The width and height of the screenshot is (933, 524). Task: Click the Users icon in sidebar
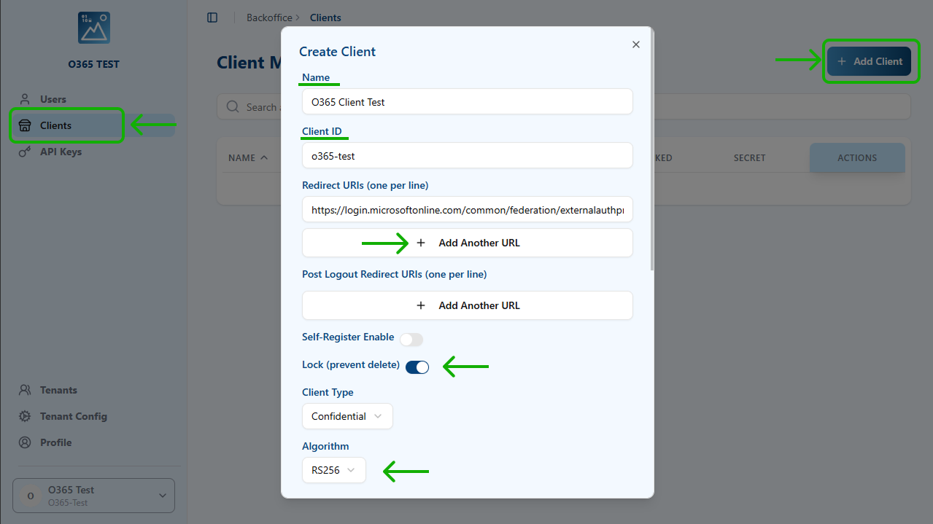click(x=25, y=99)
